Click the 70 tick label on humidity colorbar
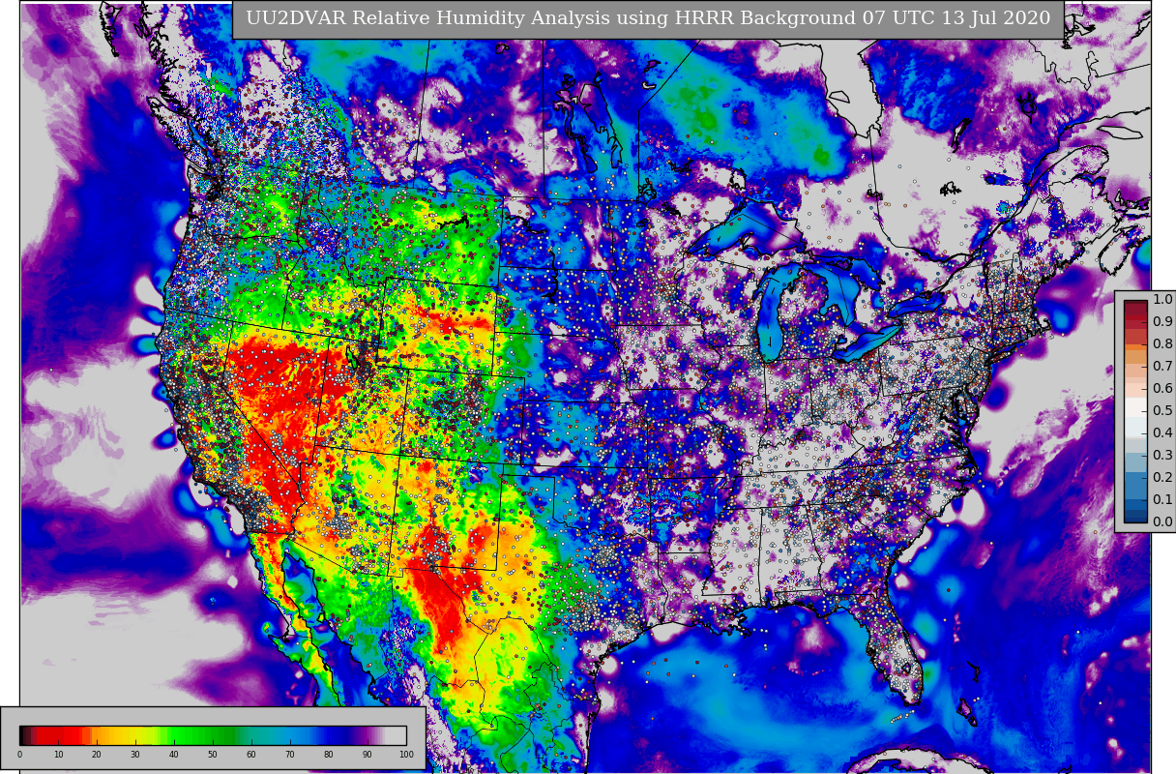Image resolution: width=1176 pixels, height=774 pixels. click(x=290, y=755)
